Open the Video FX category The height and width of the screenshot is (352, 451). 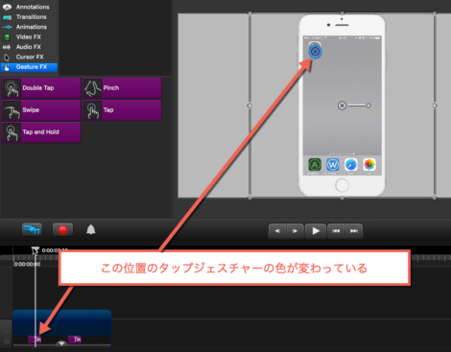pos(29,36)
